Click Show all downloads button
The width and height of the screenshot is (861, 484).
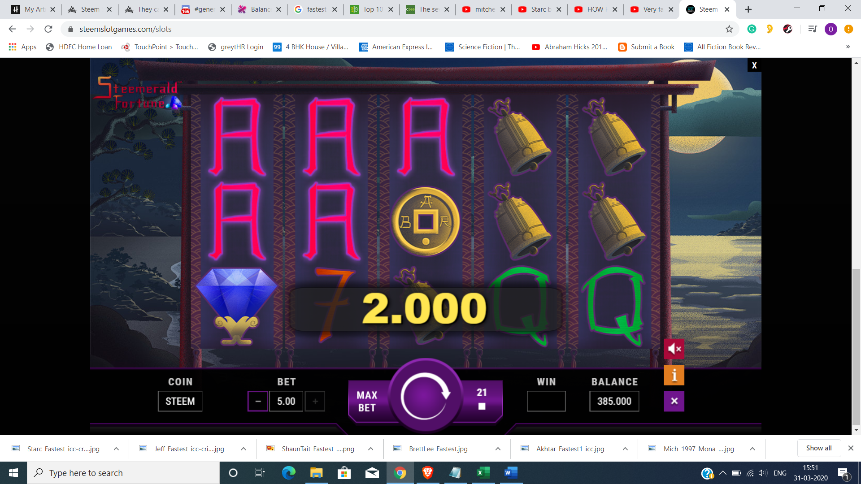coord(818,448)
